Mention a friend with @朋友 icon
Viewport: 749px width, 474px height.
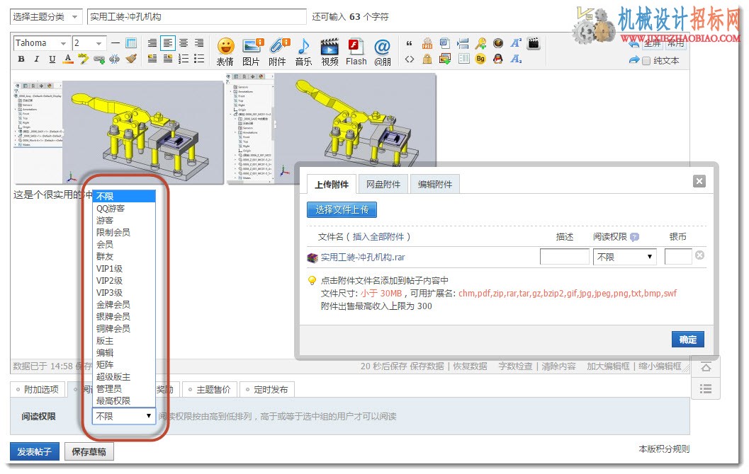pos(382,52)
